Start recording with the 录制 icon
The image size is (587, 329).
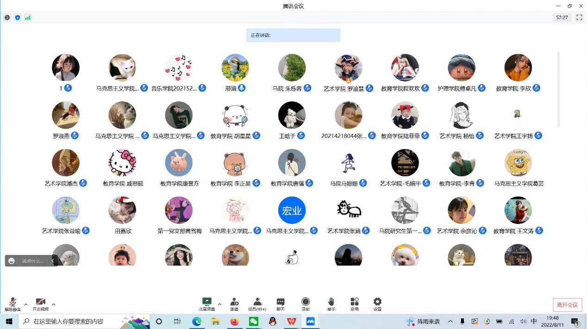[x=306, y=304]
